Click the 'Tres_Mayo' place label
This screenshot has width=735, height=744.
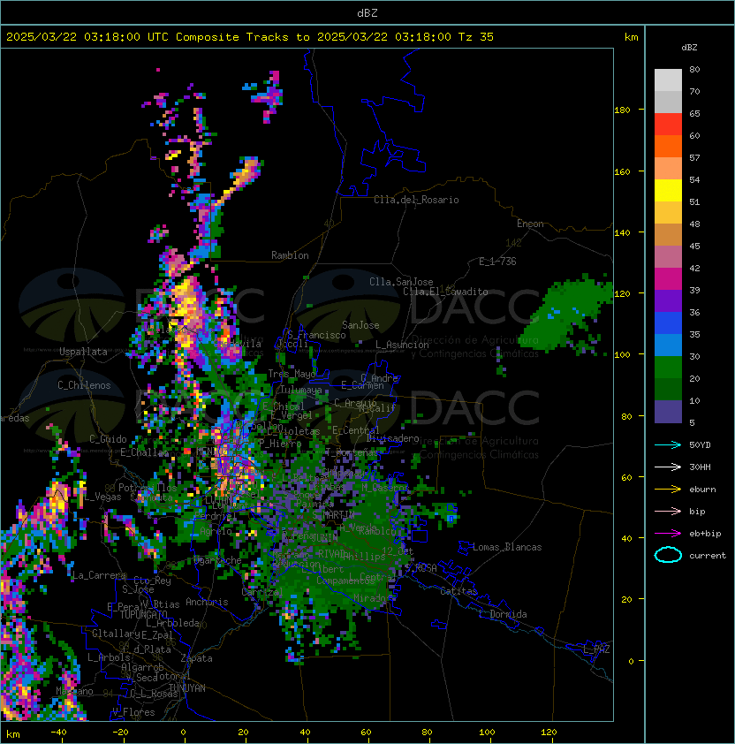tap(292, 374)
